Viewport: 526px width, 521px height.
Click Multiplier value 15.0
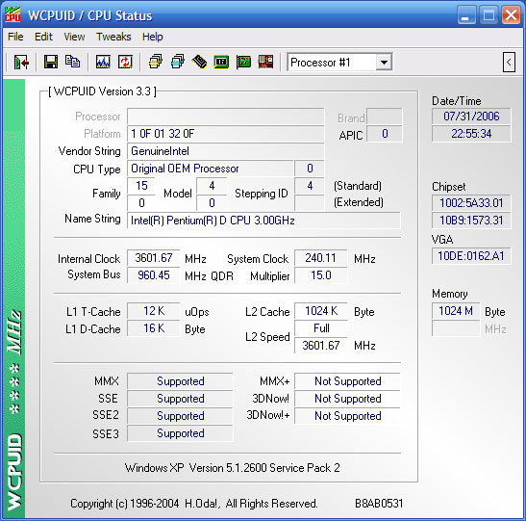coord(321,275)
